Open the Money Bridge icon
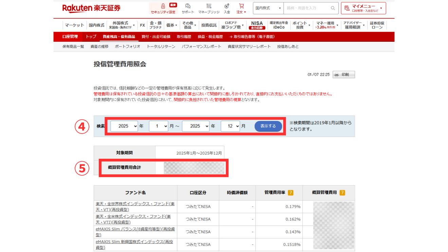The width and height of the screenshot is (448, 252). [209, 6]
